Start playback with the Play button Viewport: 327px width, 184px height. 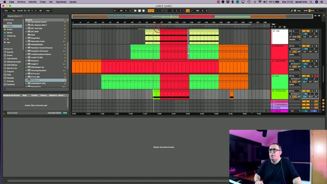pyautogui.click(x=135, y=11)
